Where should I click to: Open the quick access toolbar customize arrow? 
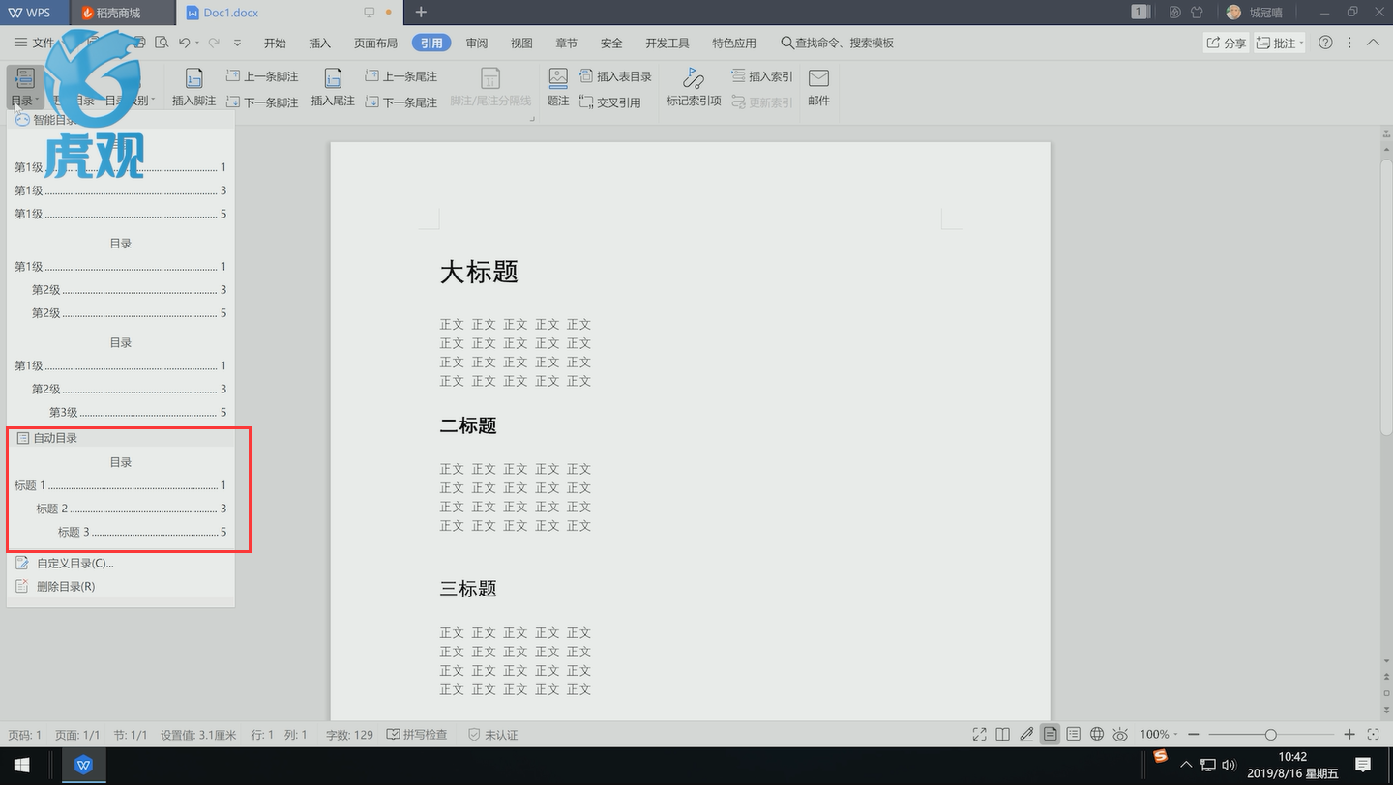point(238,43)
